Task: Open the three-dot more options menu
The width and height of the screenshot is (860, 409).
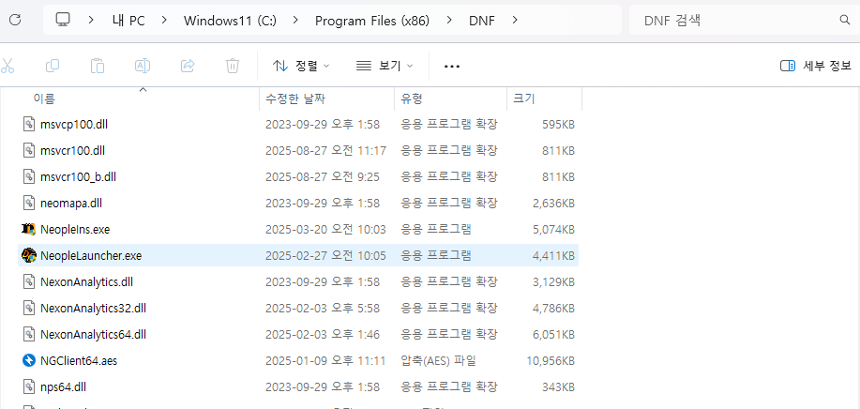Action: 452,67
